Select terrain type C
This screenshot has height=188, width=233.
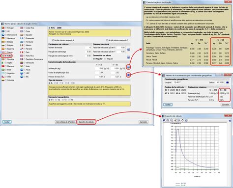click(x=60, y=83)
